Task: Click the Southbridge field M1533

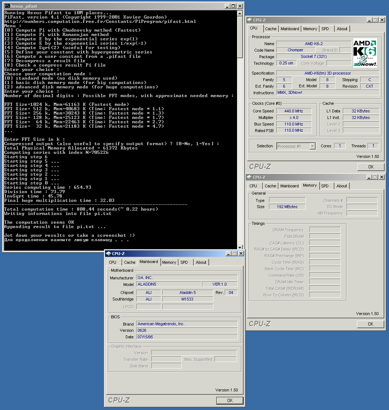Action: 188,299
